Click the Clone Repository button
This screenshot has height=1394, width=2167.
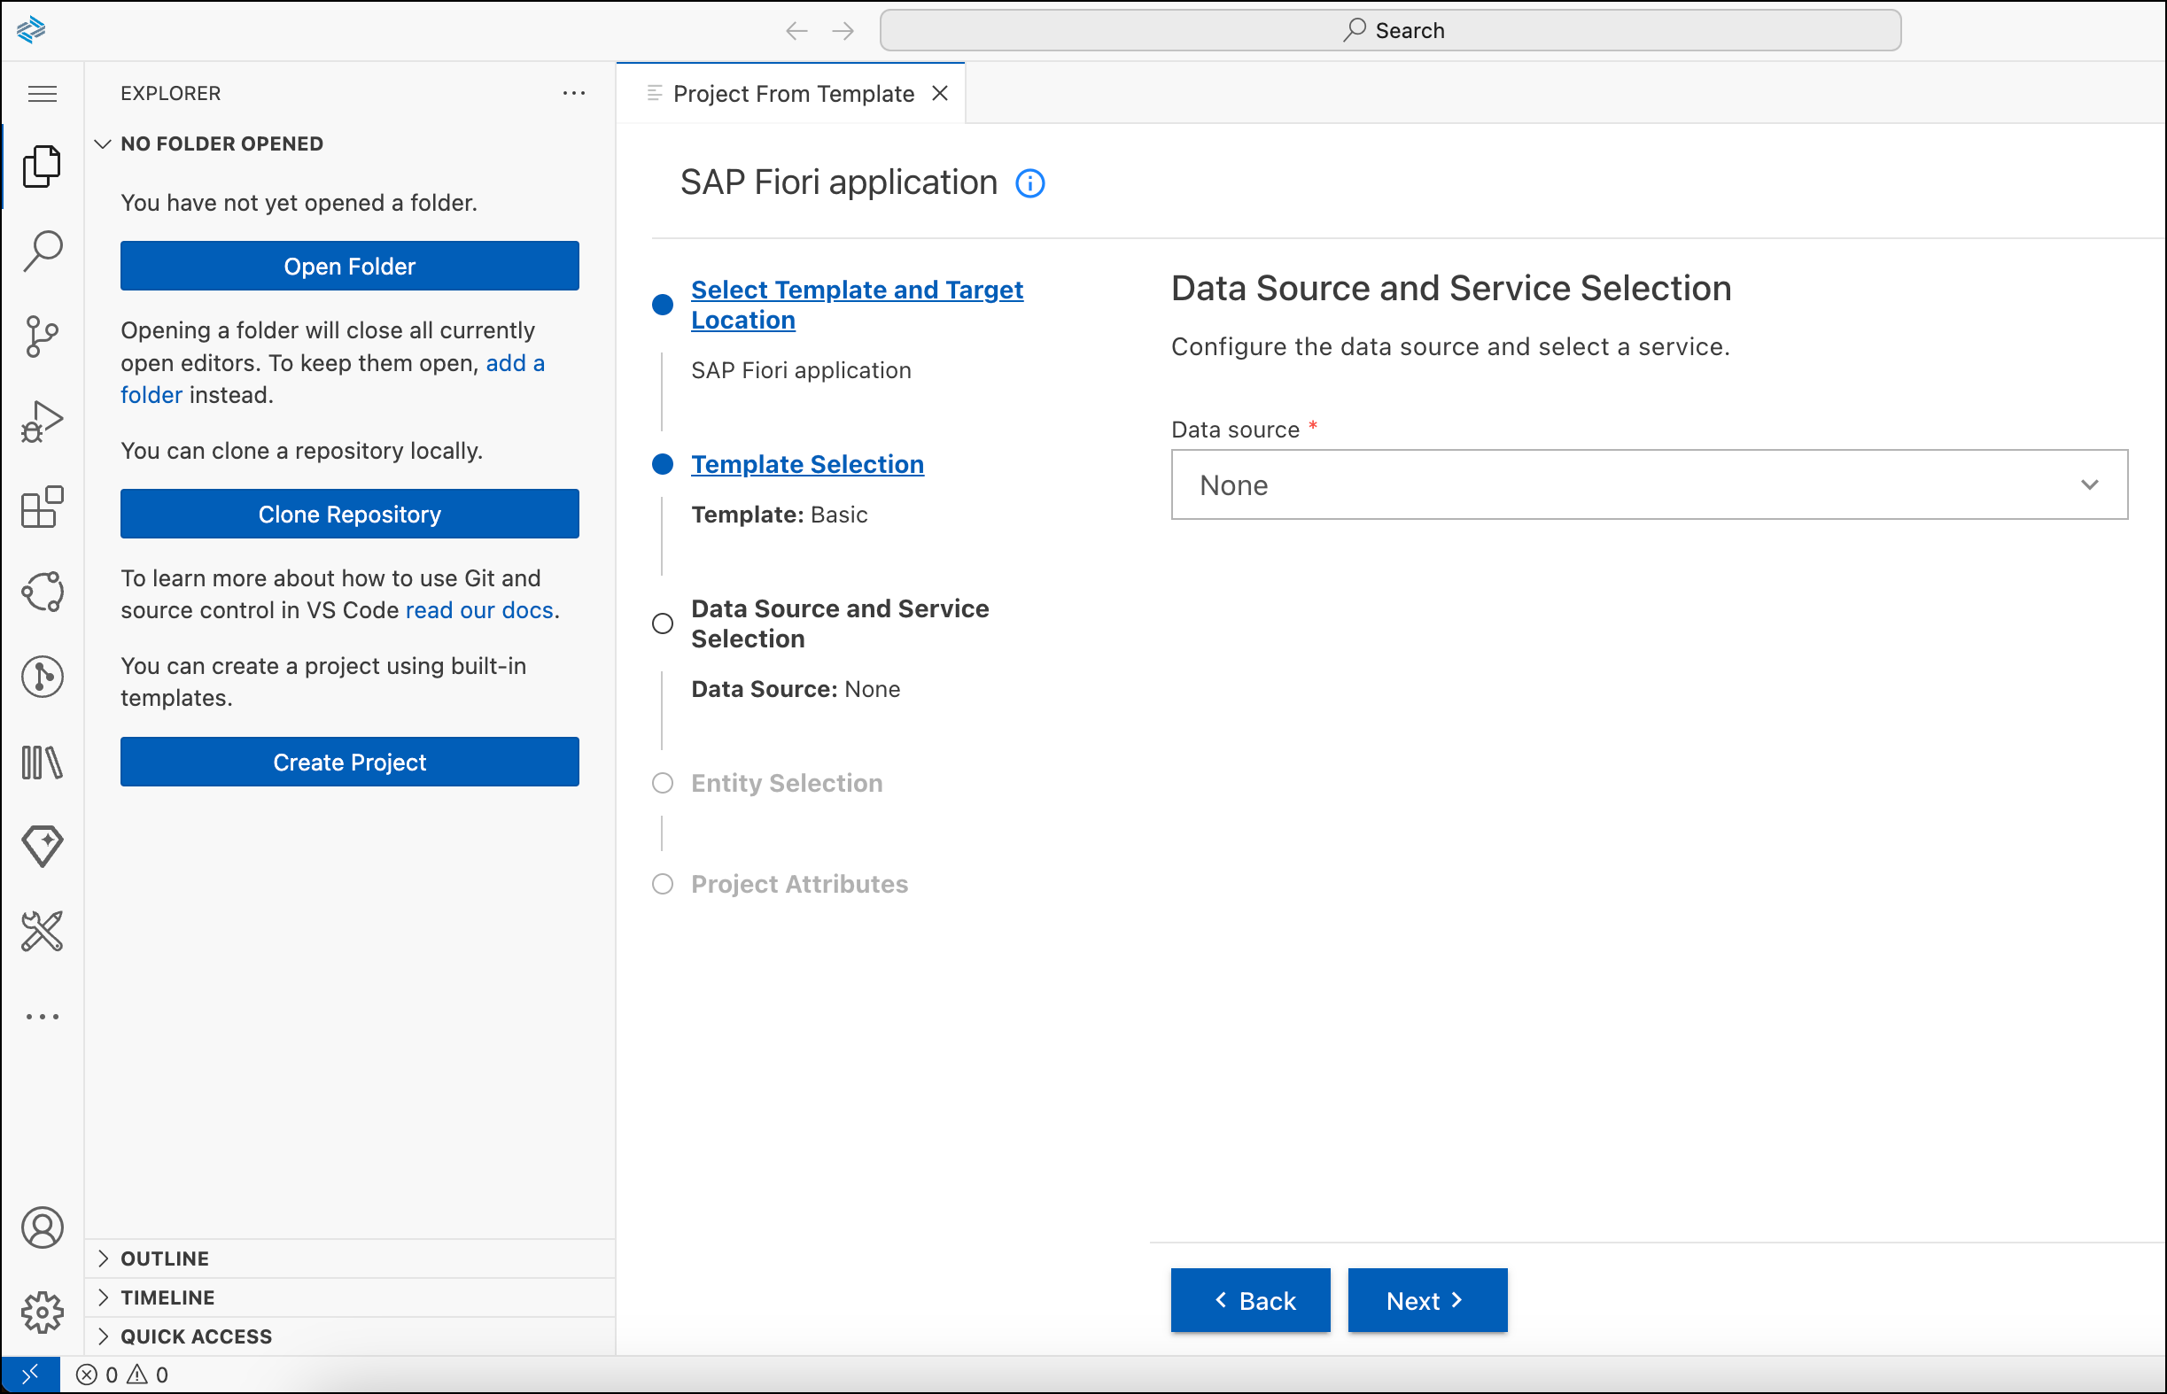click(350, 514)
